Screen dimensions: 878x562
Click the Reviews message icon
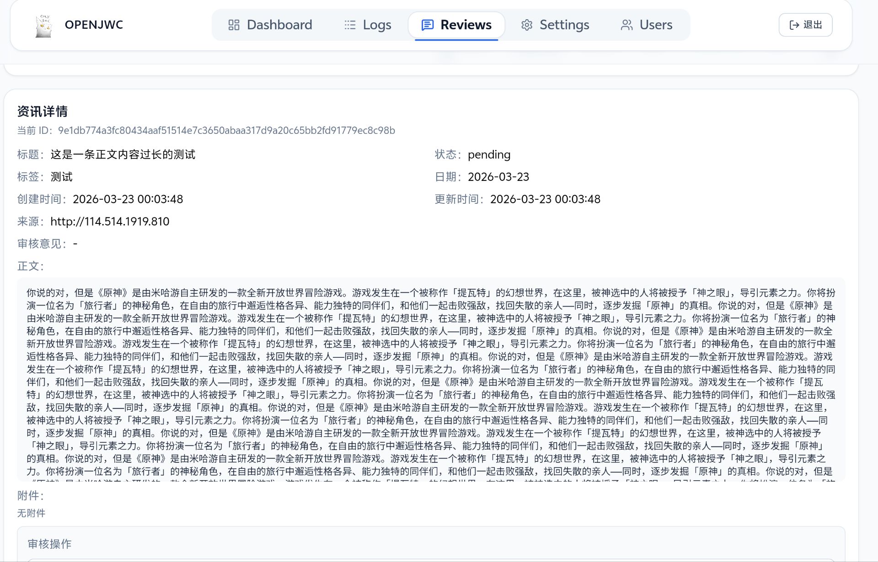427,25
